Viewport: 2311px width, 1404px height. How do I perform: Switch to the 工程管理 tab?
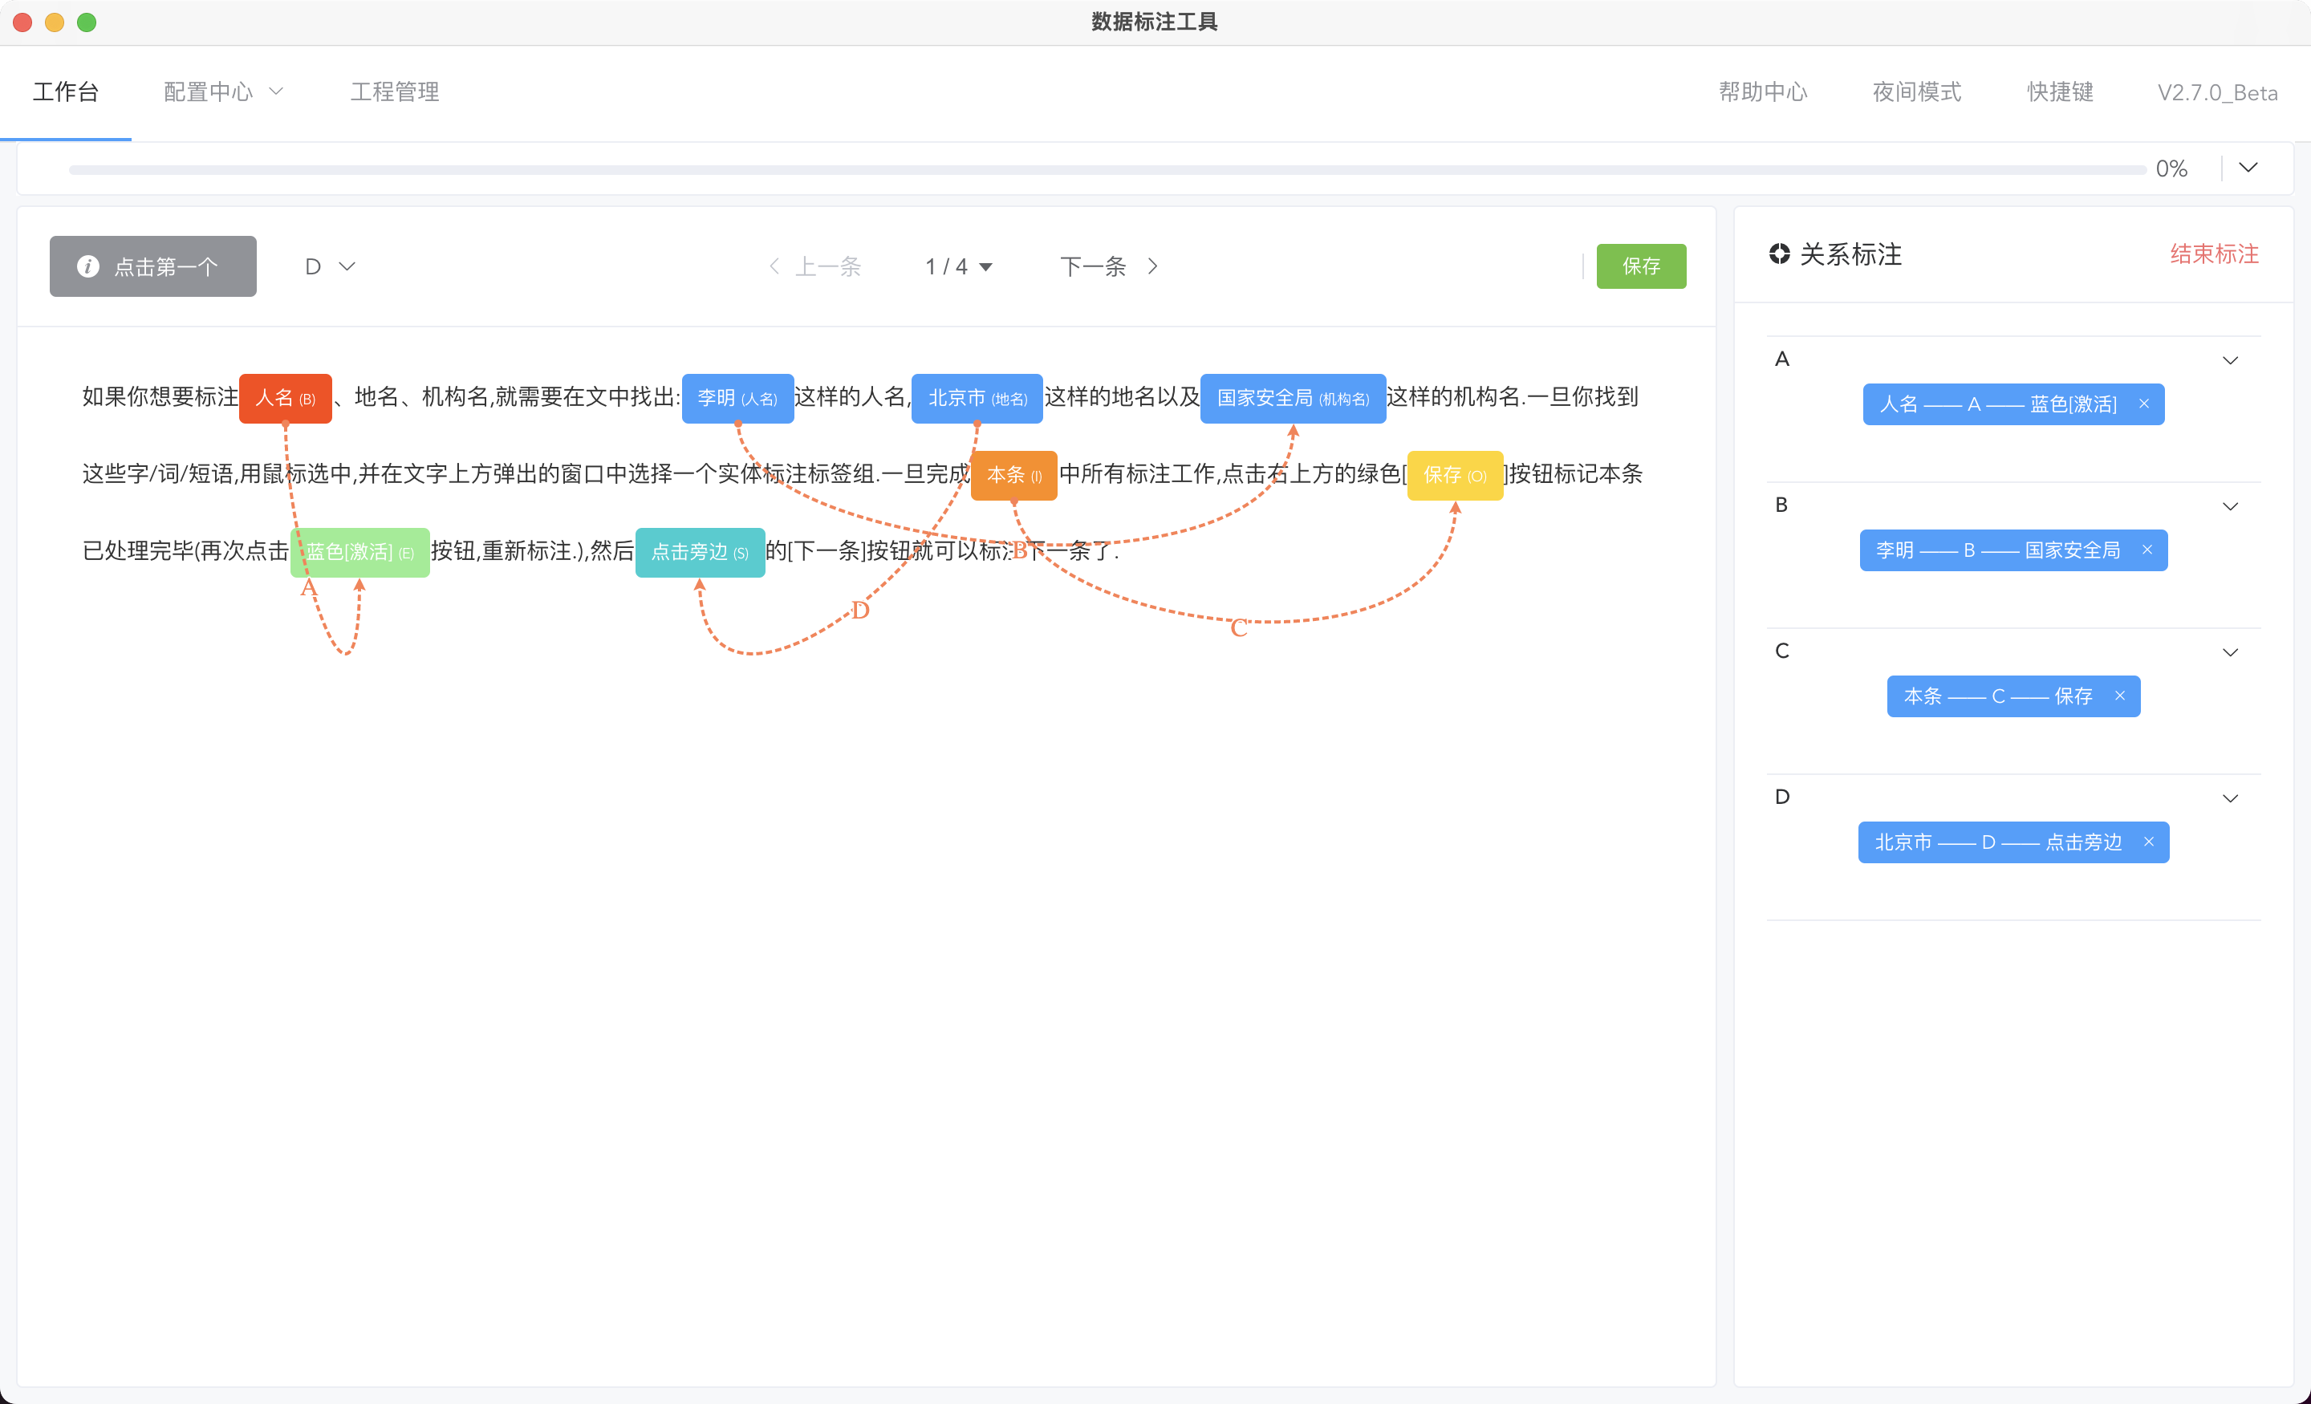click(x=394, y=92)
